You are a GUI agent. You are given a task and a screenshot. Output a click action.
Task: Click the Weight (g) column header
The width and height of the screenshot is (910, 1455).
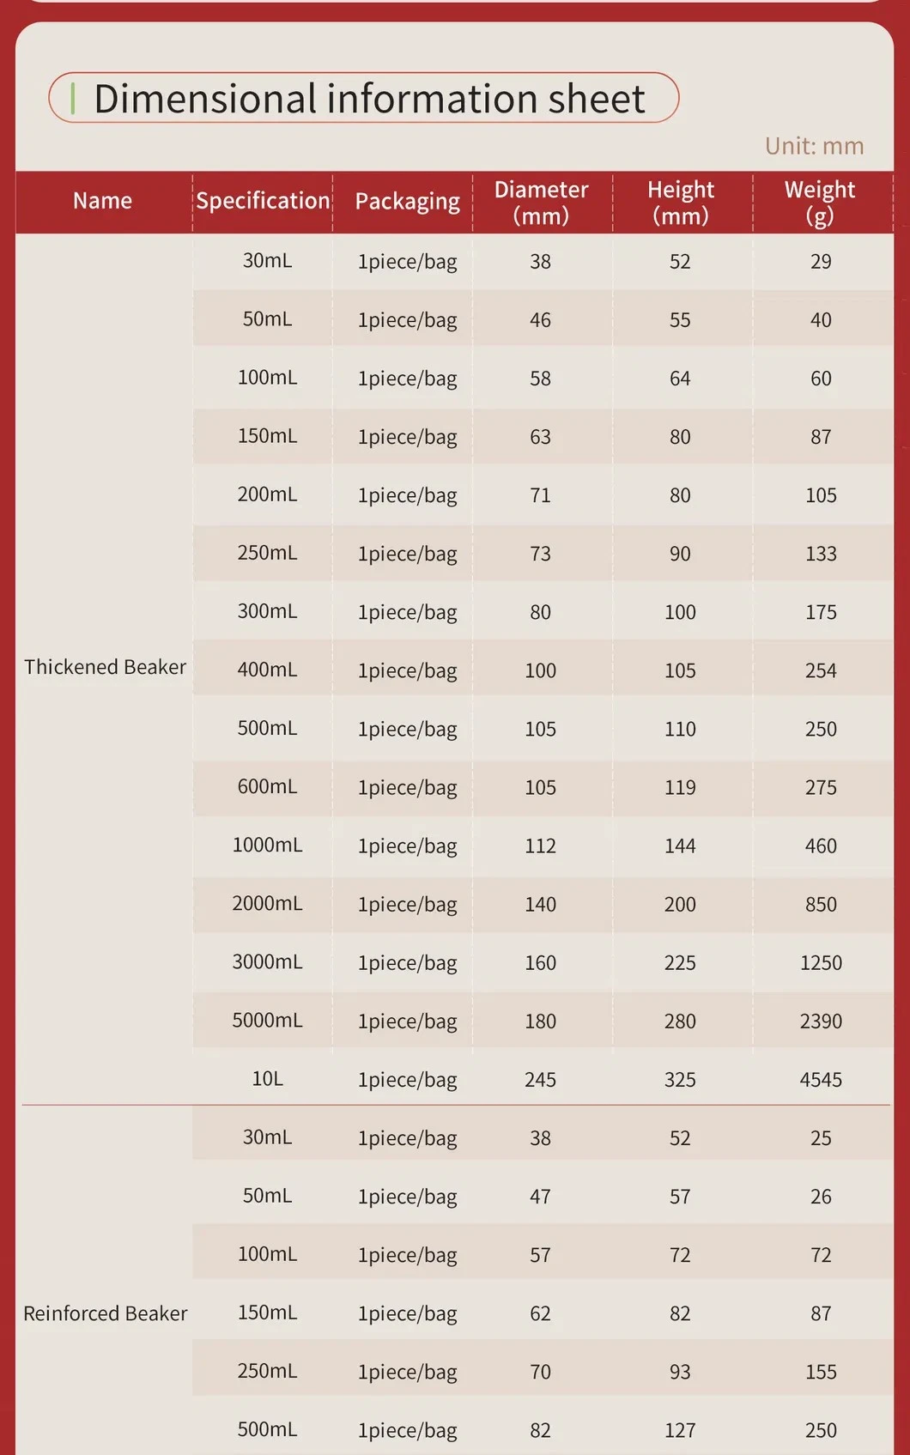click(x=820, y=203)
